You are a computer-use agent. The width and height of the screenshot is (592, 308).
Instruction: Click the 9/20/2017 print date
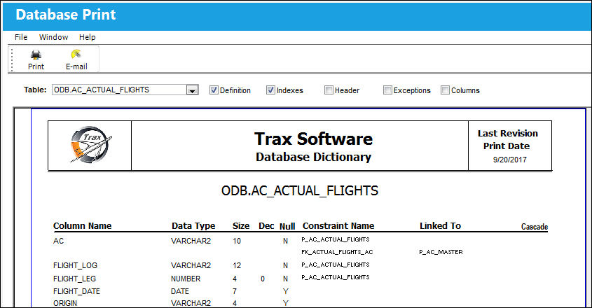[510, 160]
